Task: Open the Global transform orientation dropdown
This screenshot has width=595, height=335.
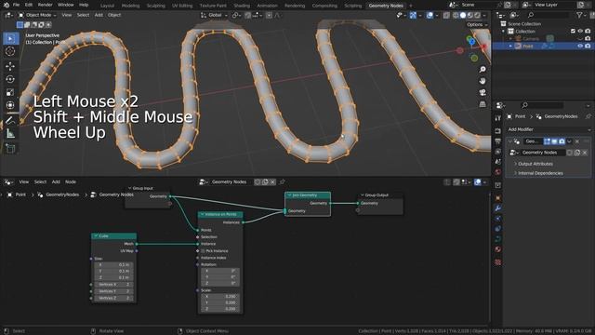Action: 215,15
